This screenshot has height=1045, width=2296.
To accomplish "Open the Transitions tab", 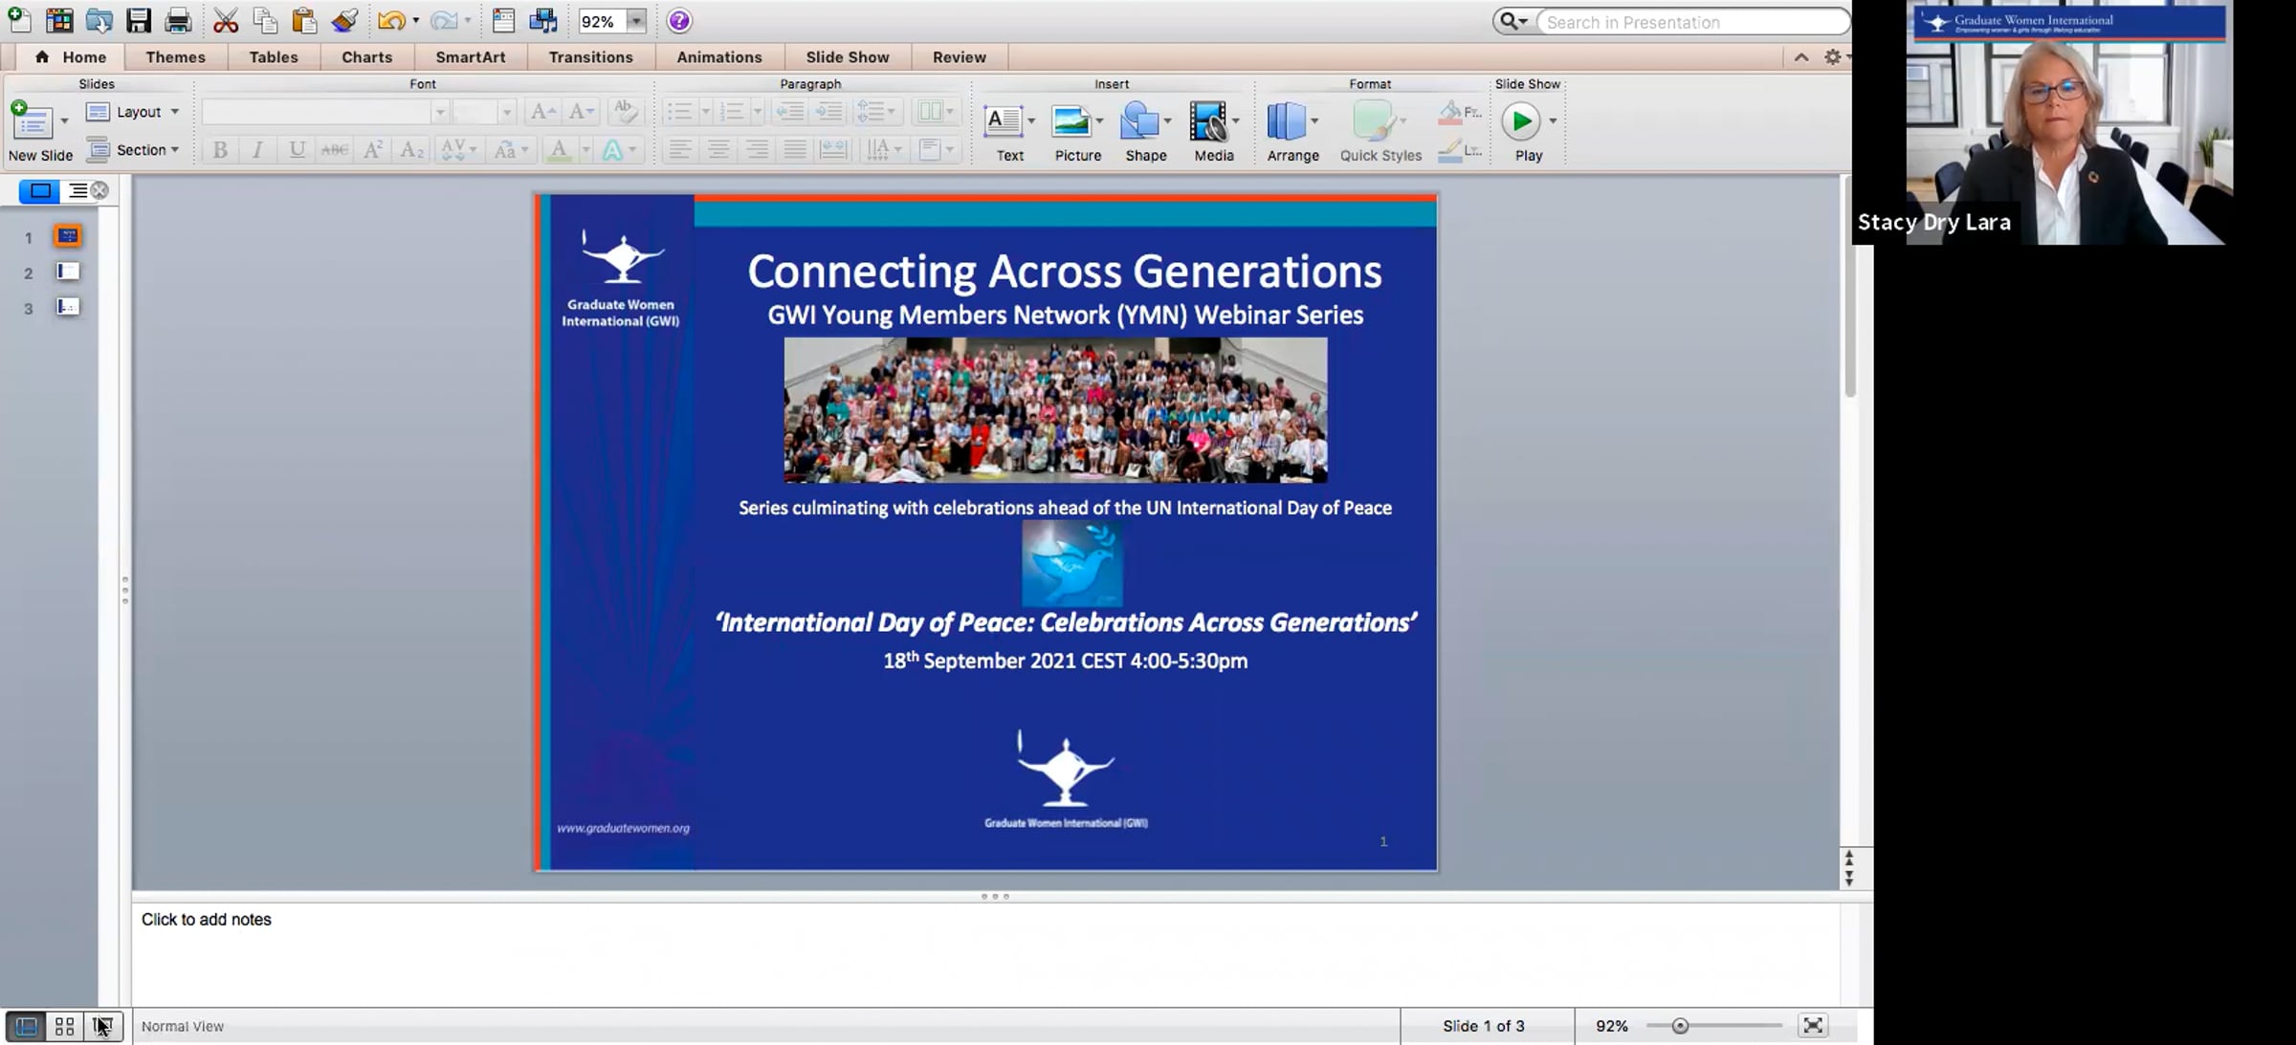I will [591, 57].
